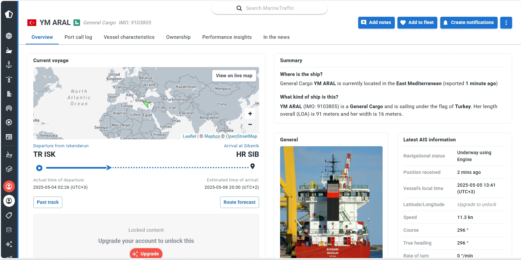Click the red user profile icon
The height and width of the screenshot is (260, 521).
click(x=9, y=186)
